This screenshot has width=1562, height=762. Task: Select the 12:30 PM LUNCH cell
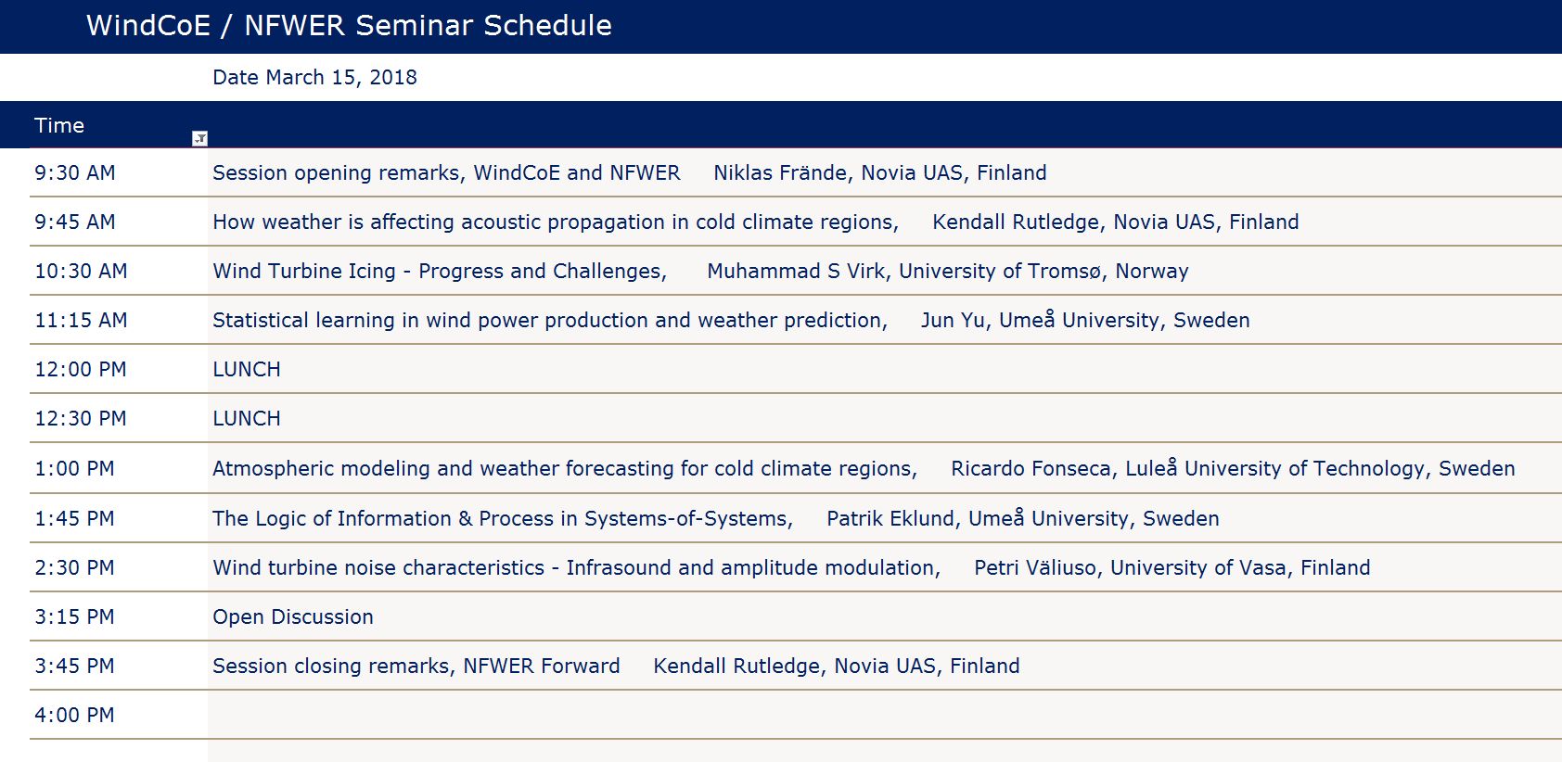click(x=885, y=418)
